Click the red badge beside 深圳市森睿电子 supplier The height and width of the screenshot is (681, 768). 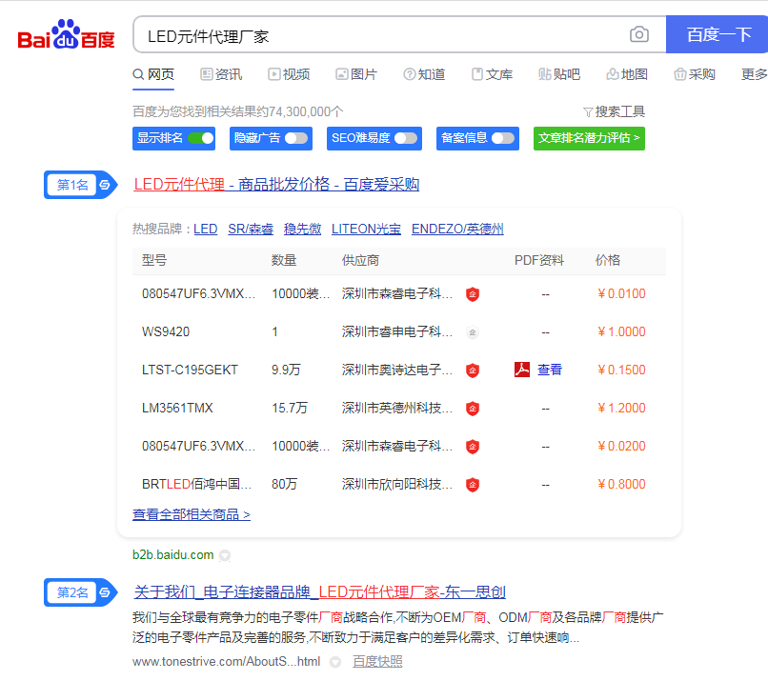point(473,293)
